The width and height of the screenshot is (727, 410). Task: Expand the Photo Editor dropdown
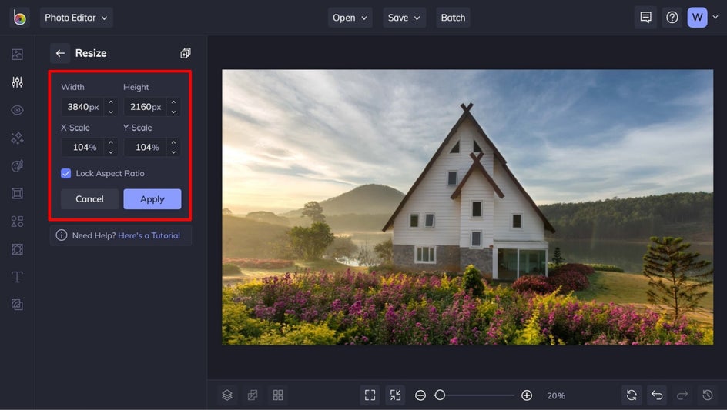coord(76,18)
